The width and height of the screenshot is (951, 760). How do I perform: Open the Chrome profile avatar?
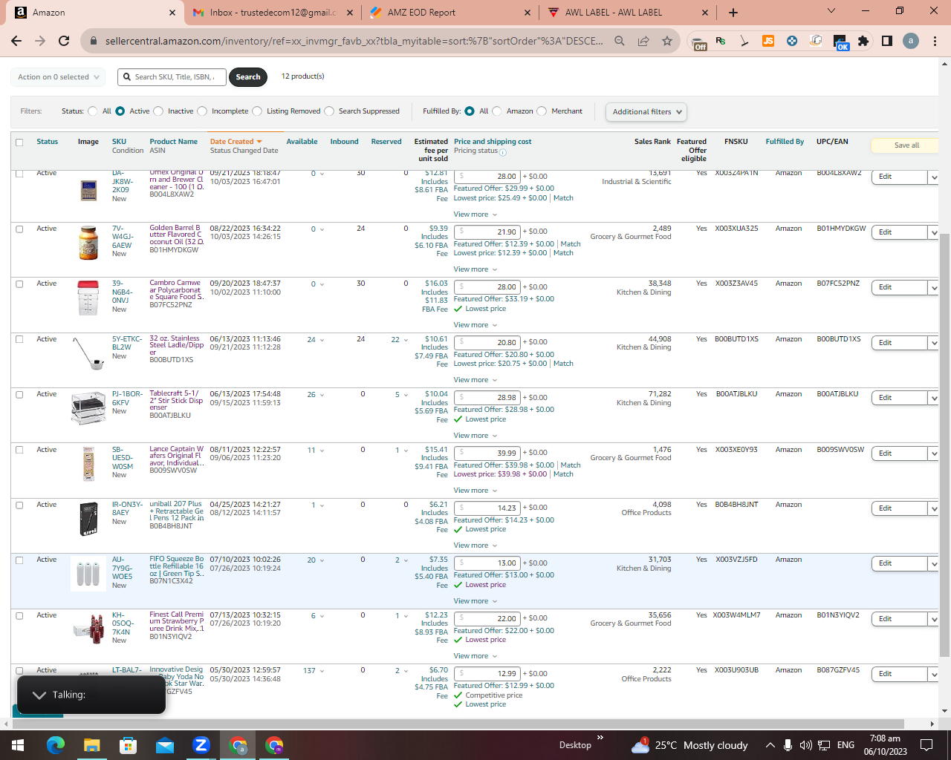pyautogui.click(x=911, y=41)
